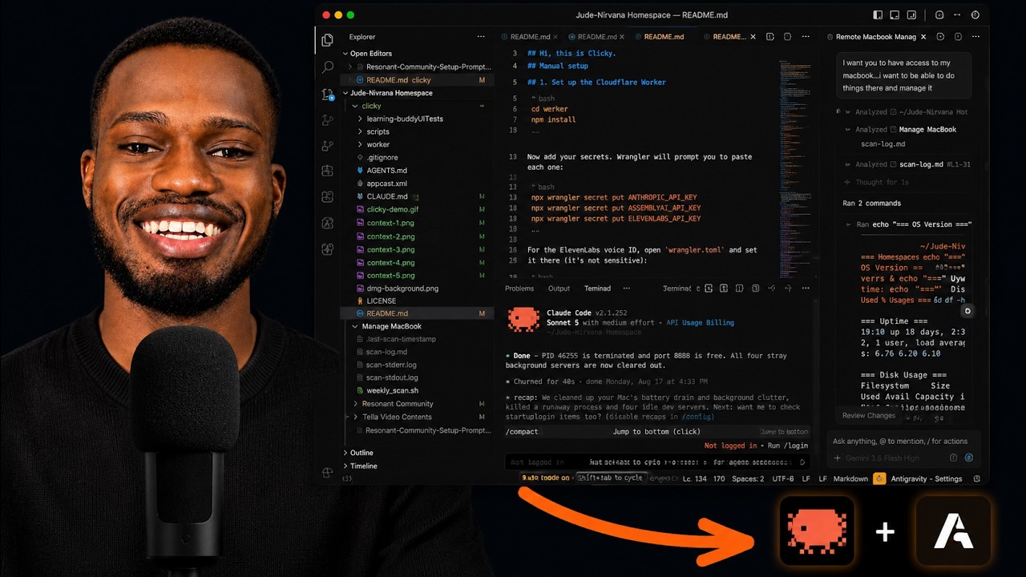The image size is (1026, 577).
Task: Change the UTF-8 encoding in status bar
Action: pos(782,478)
